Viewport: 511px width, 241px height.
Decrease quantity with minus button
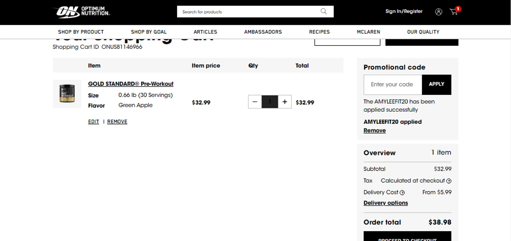point(255,102)
